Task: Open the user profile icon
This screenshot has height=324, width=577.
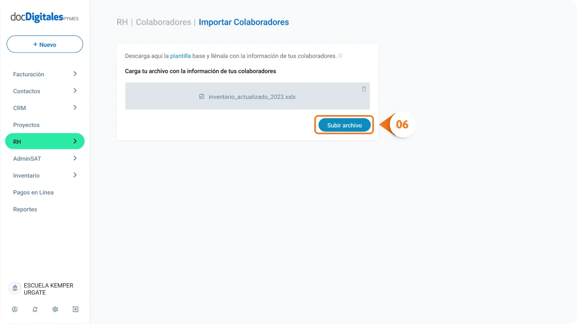Action: tap(15, 309)
